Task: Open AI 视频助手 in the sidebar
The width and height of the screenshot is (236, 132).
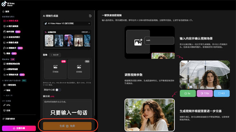Action: tap(13, 48)
